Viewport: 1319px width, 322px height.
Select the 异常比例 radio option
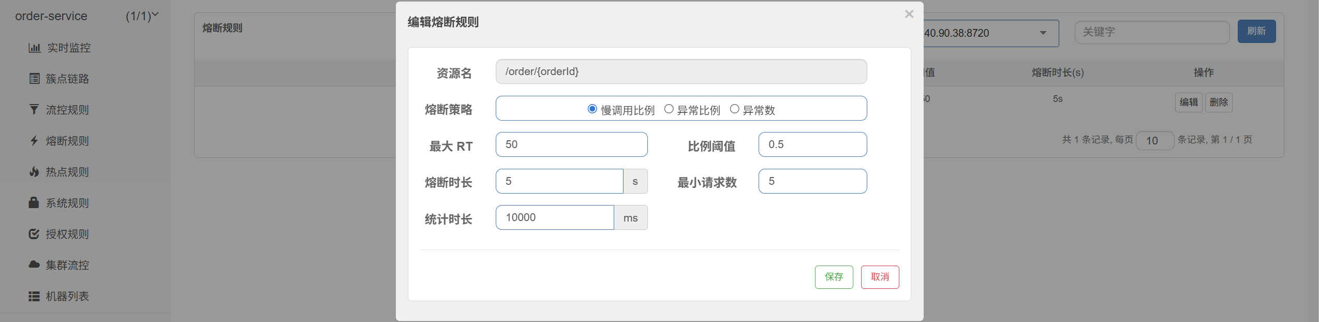(x=669, y=109)
